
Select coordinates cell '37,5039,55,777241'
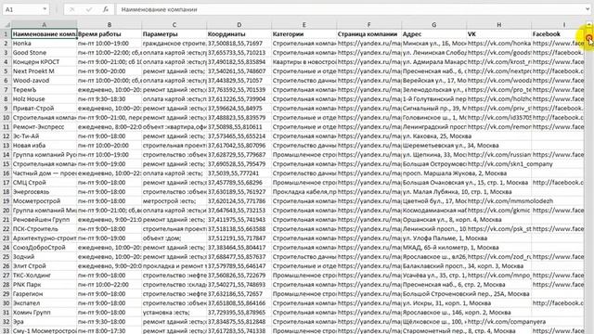point(239,173)
